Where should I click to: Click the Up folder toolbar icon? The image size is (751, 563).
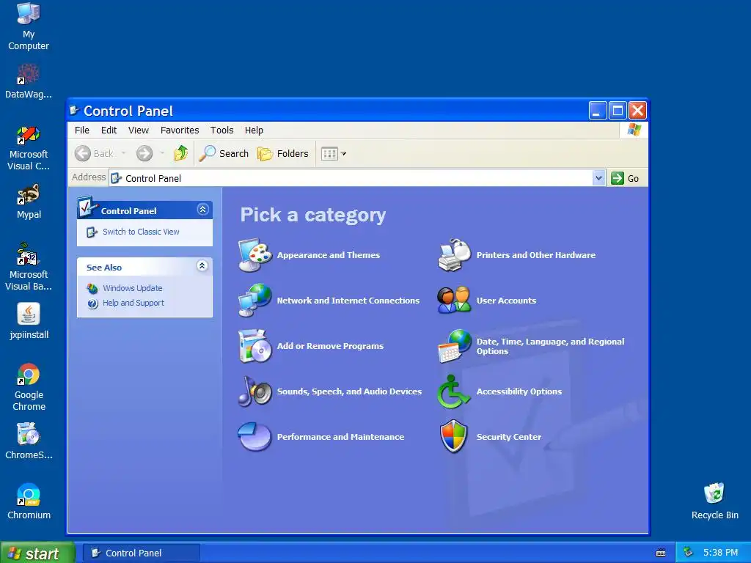pos(181,153)
